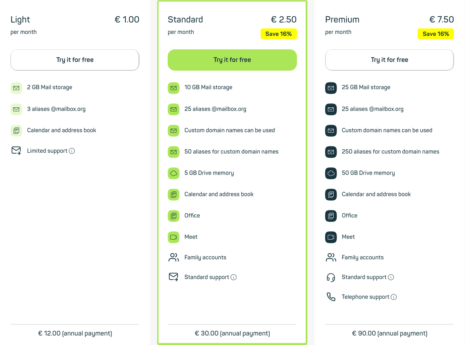This screenshot has height=345, width=465.
Task: Click the Premium plan's Office icon
Action: [x=331, y=216]
